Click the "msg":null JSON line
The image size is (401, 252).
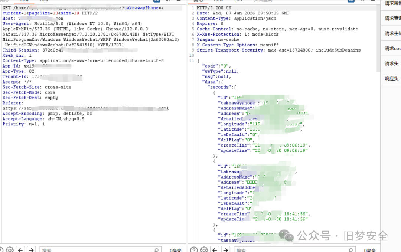pos(216,77)
